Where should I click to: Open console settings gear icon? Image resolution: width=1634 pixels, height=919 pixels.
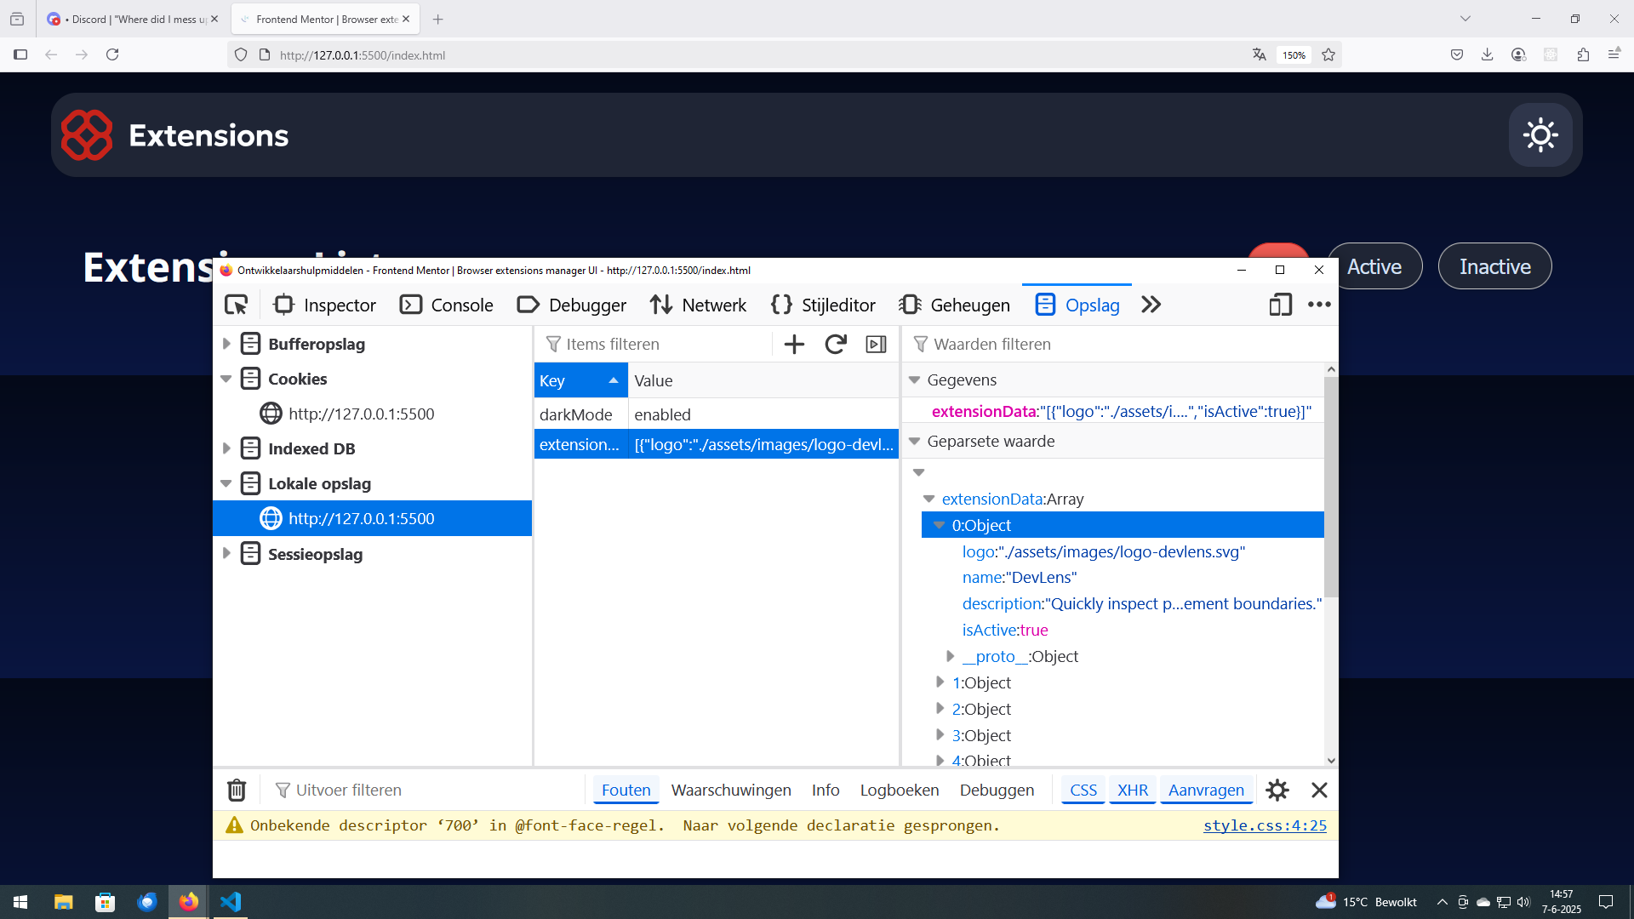point(1277,790)
